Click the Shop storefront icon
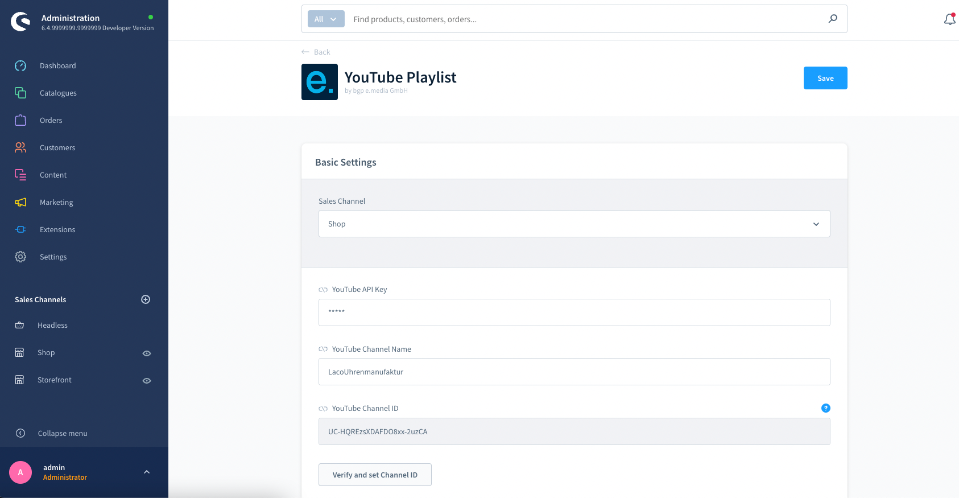Image resolution: width=959 pixels, height=498 pixels. 19,352
